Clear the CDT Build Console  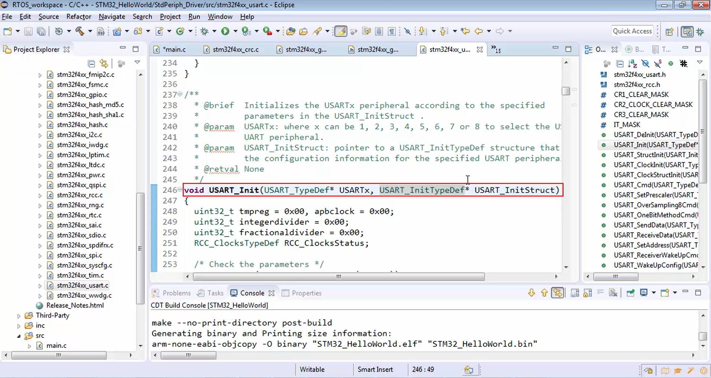(x=613, y=293)
